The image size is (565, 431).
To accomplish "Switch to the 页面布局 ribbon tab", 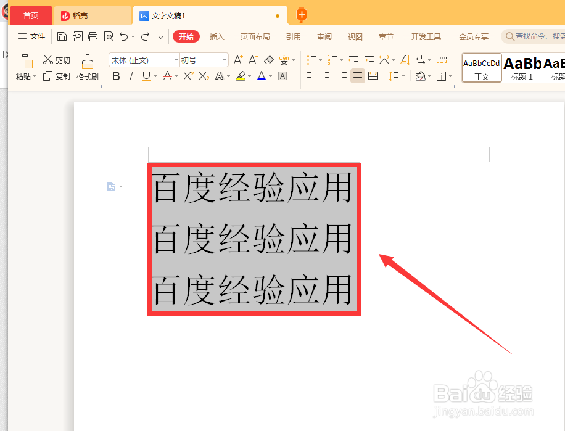I will (255, 37).
